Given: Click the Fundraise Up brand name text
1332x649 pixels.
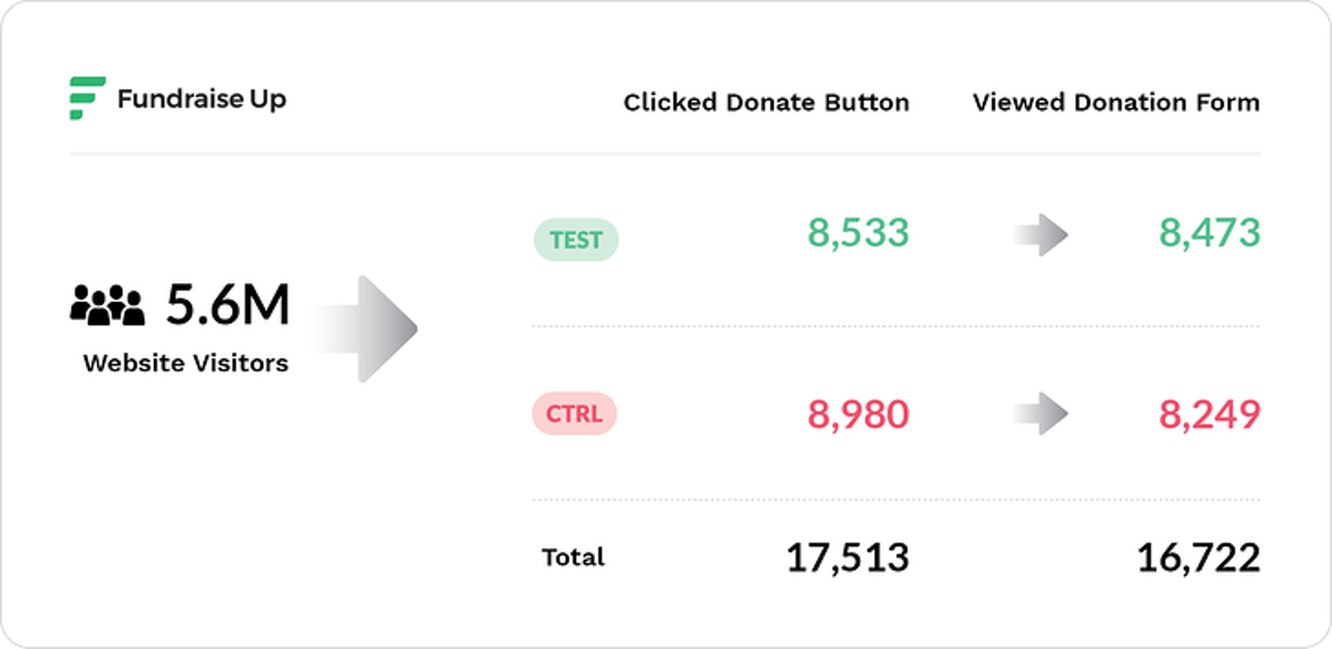Looking at the screenshot, I should point(201,99).
